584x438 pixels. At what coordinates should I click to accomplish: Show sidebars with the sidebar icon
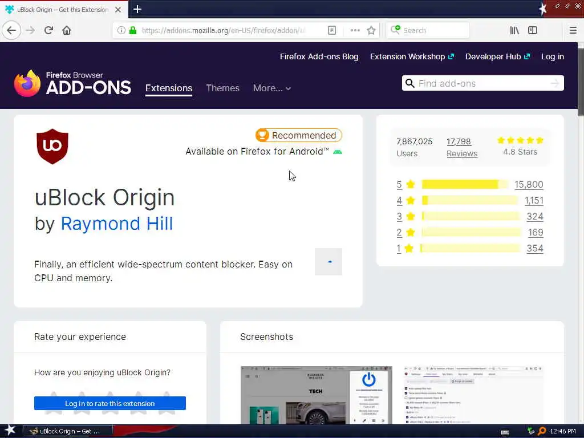pyautogui.click(x=533, y=30)
